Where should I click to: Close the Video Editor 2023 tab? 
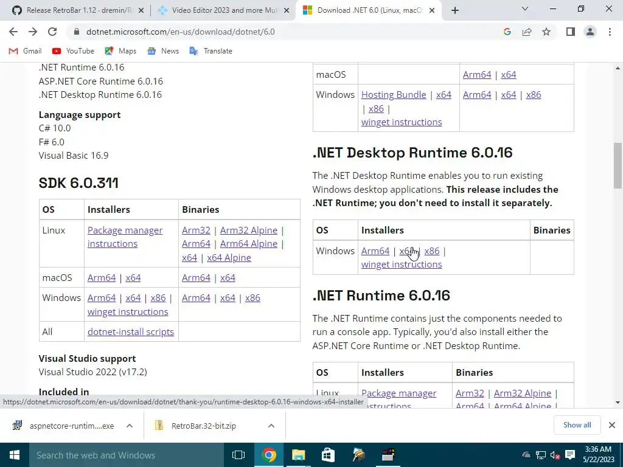(x=287, y=11)
